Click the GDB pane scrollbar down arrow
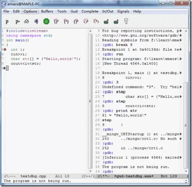 [186, 171]
